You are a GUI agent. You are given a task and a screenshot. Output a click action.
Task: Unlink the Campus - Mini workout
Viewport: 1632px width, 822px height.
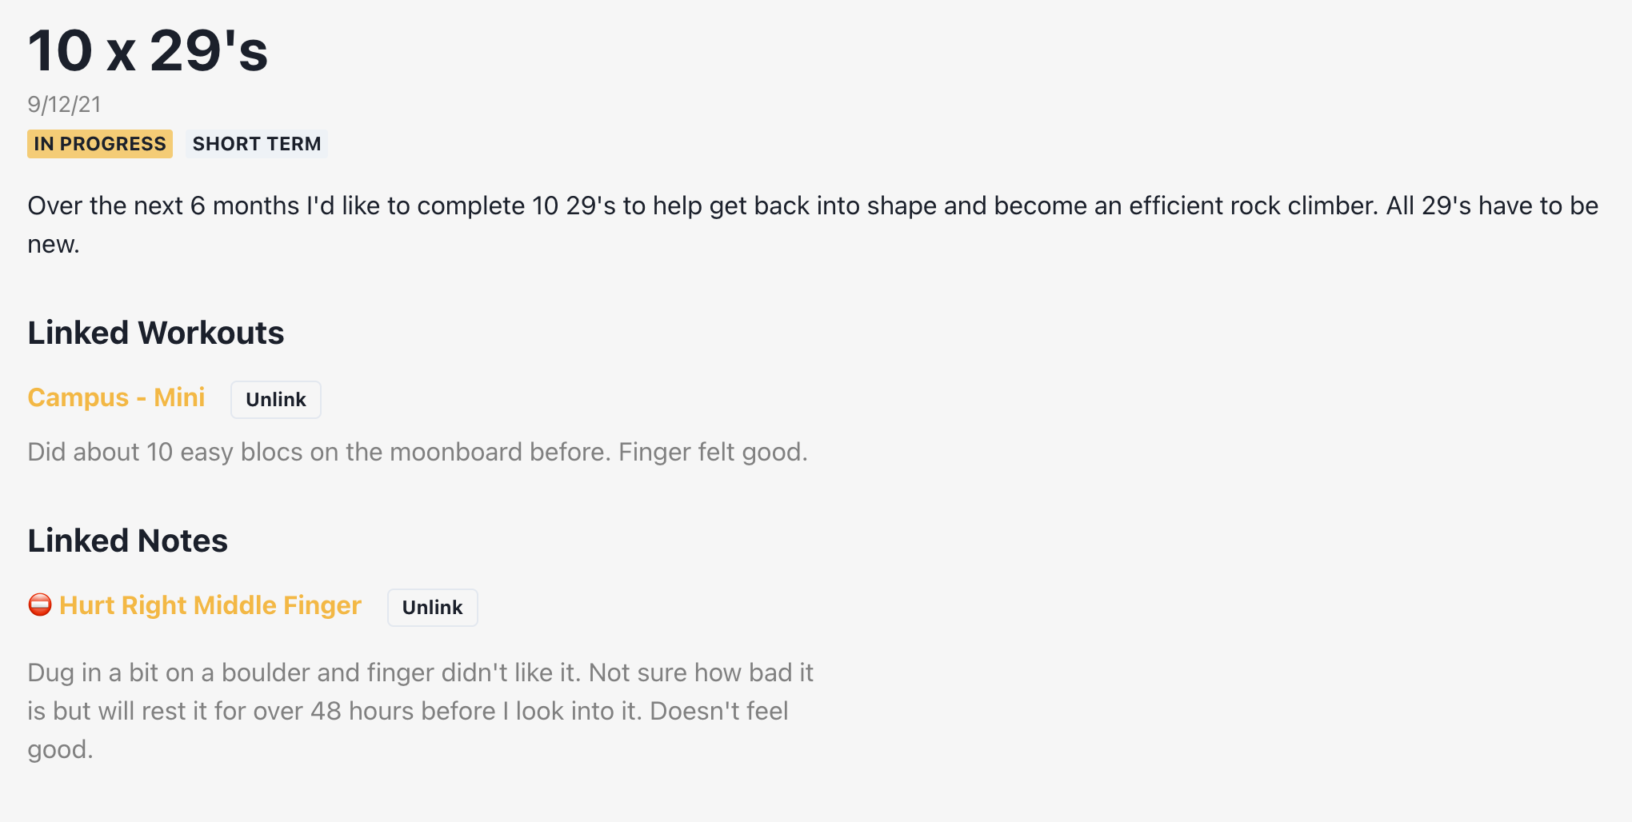[x=276, y=400]
